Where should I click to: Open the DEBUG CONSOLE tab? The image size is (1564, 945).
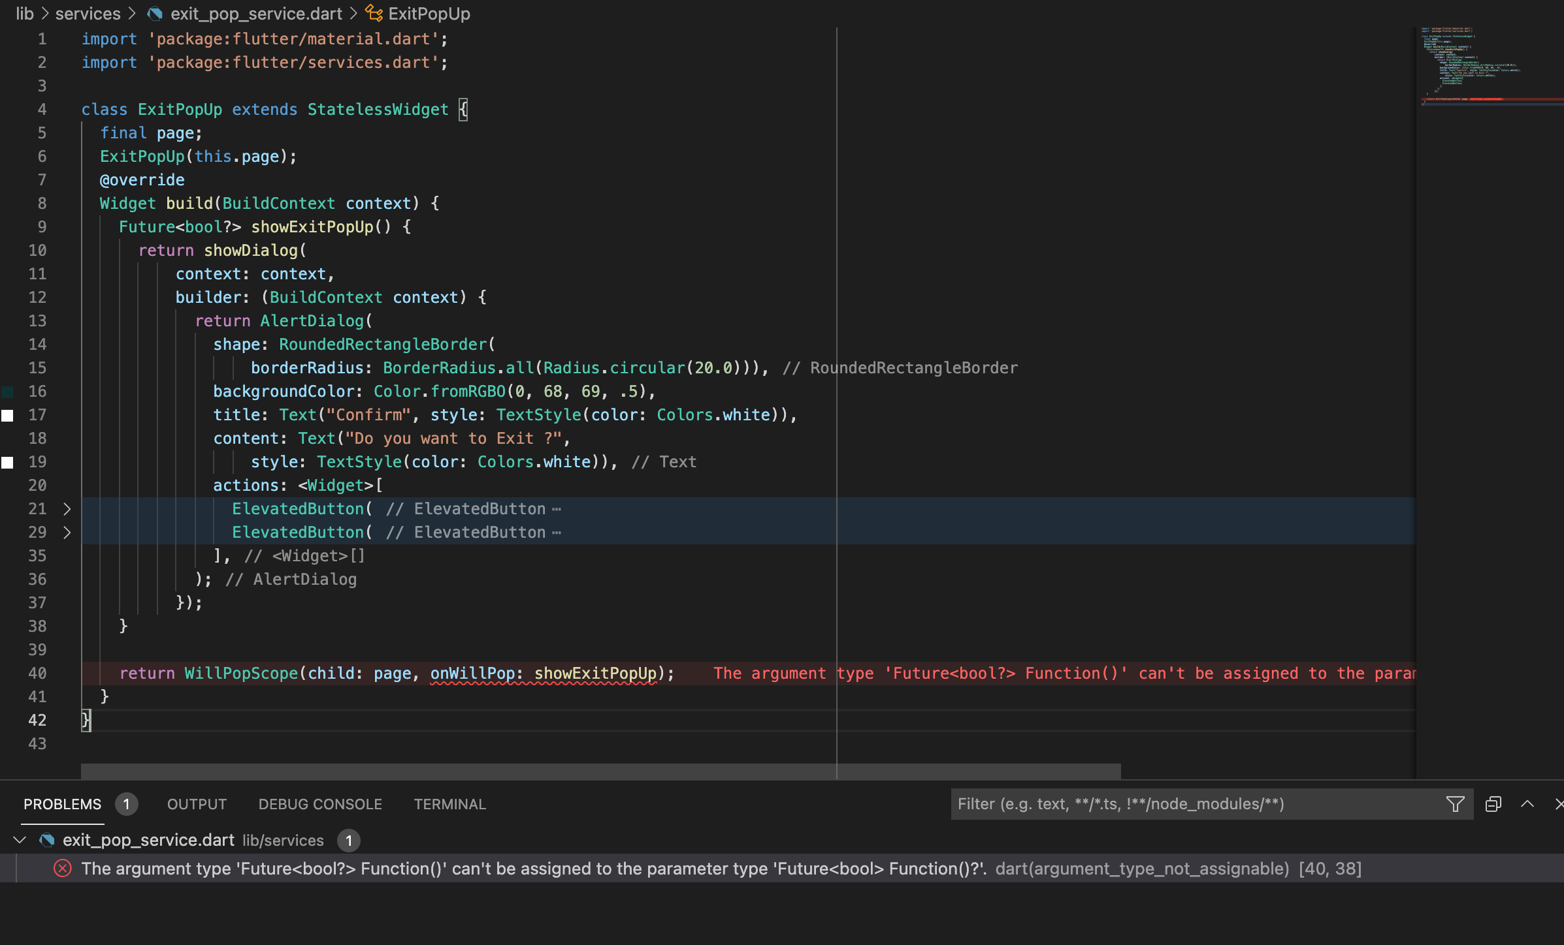320,804
